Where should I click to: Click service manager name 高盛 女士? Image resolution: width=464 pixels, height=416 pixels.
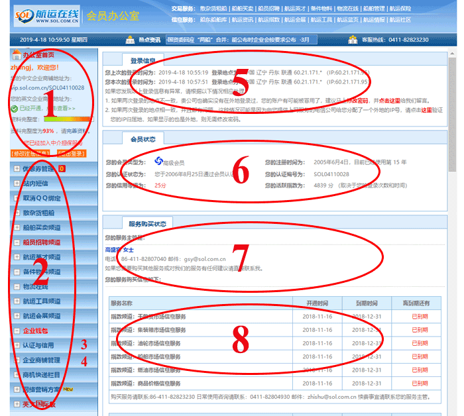pyautogui.click(x=119, y=250)
